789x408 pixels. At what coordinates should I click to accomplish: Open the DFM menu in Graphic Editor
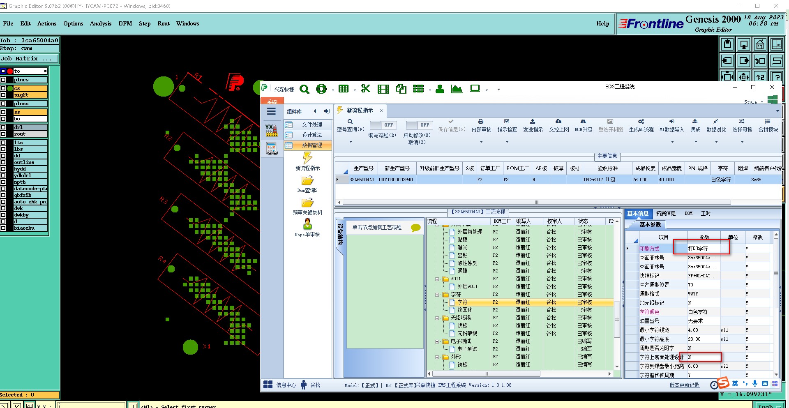[125, 23]
